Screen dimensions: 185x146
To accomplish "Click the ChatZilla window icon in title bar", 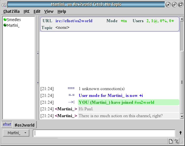I will coord(4,5).
